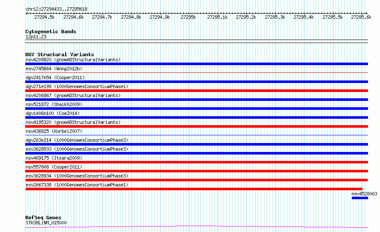This screenshot has height=232, width=380.
Task: Click the RefSeq Genes track heading
Action: 43,218
